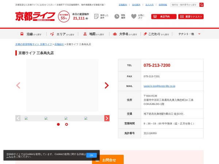219x164 pixels.
Task: Open the 採用情報 link
Action: 163,5
